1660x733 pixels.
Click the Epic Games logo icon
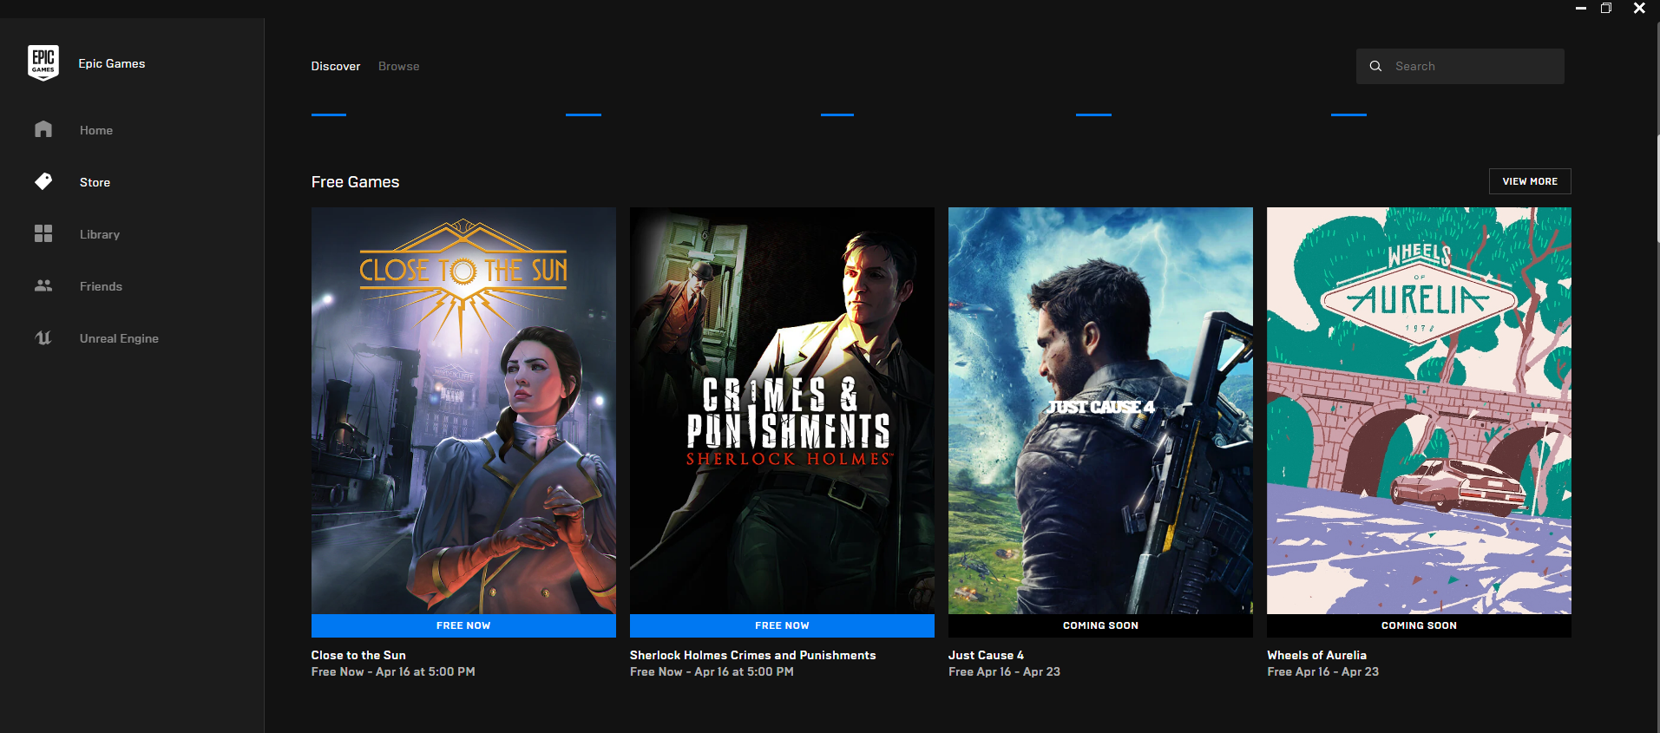point(43,63)
